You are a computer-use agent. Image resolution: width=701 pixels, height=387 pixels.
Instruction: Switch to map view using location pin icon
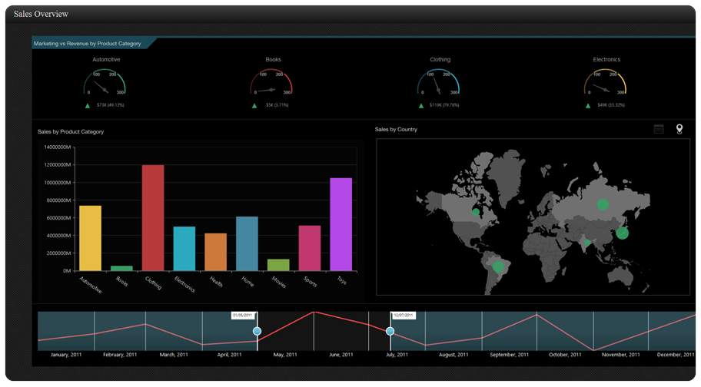click(679, 129)
